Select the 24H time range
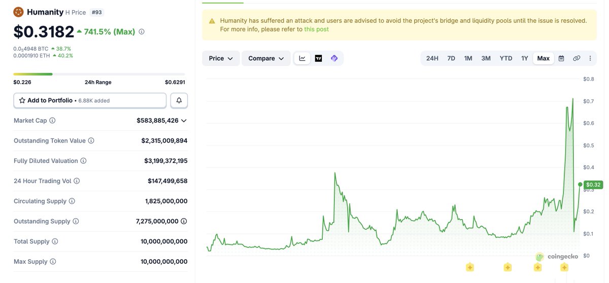609x283 pixels. tap(432, 58)
